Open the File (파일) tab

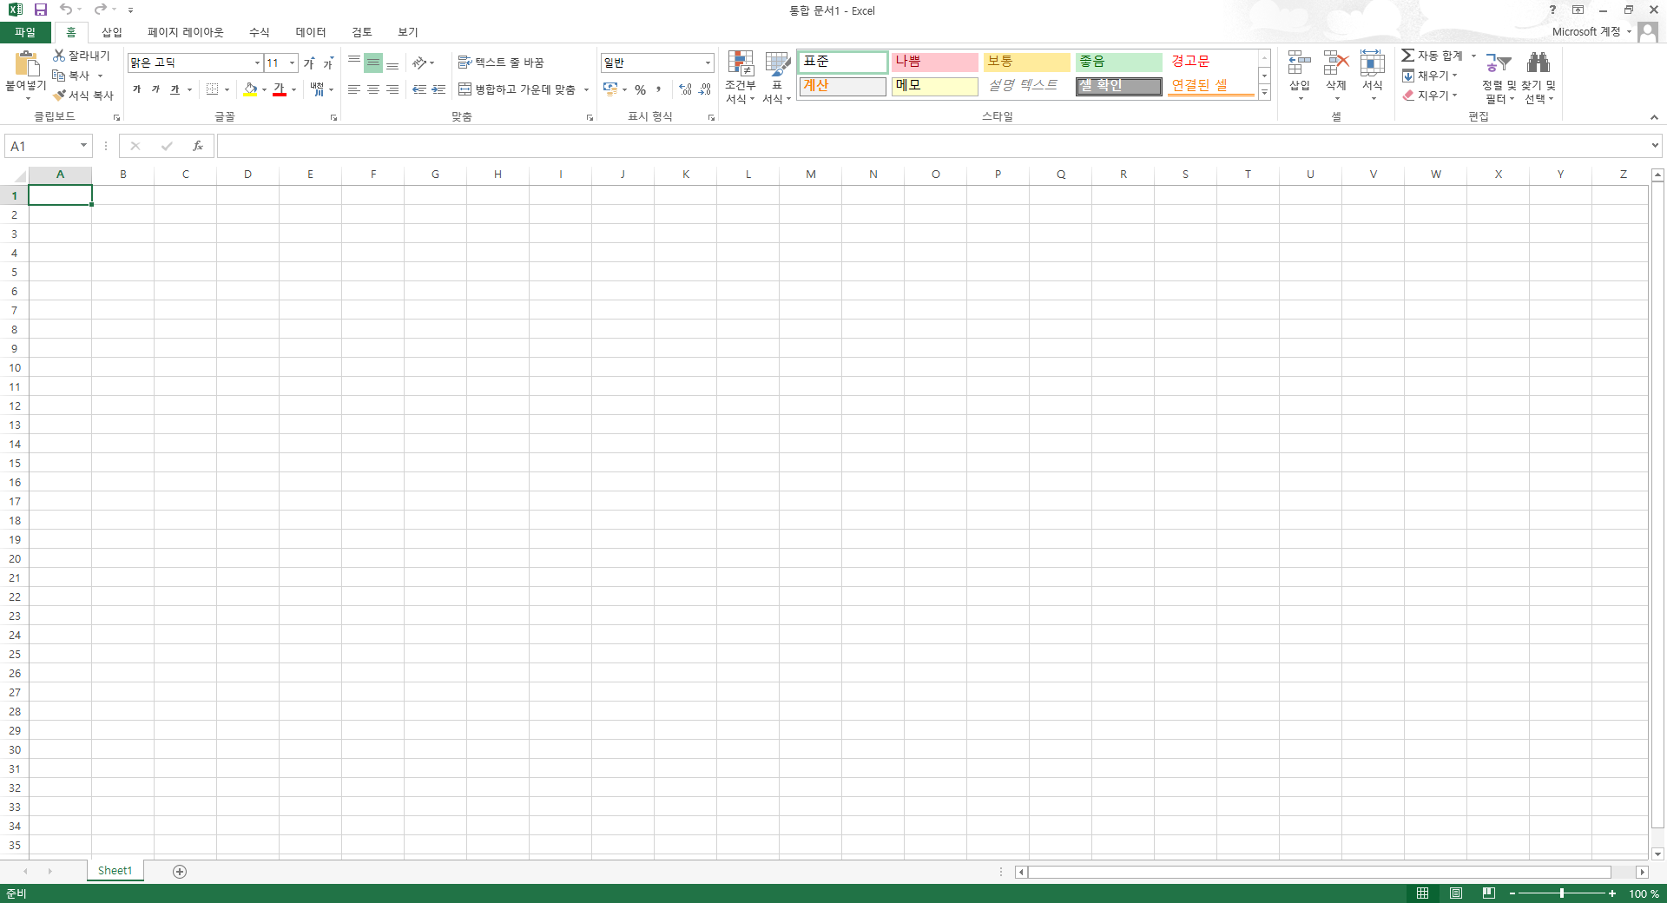pyautogui.click(x=25, y=32)
